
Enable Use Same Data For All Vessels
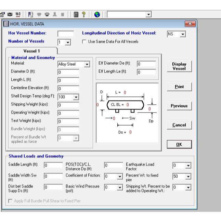pos(84,42)
